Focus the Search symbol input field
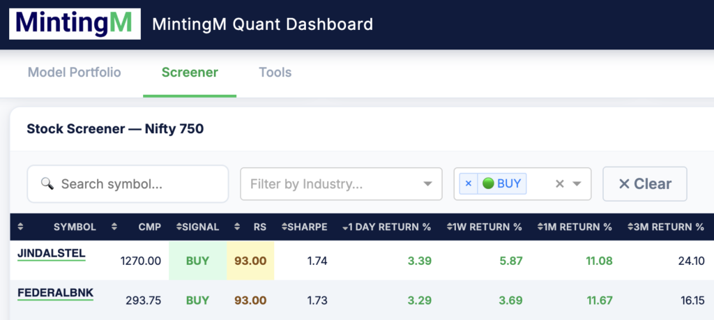Viewport: 714px width, 320px height. point(128,184)
